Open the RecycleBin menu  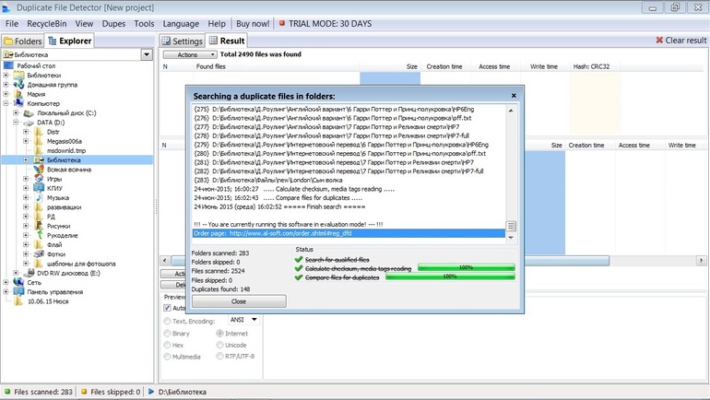(47, 24)
